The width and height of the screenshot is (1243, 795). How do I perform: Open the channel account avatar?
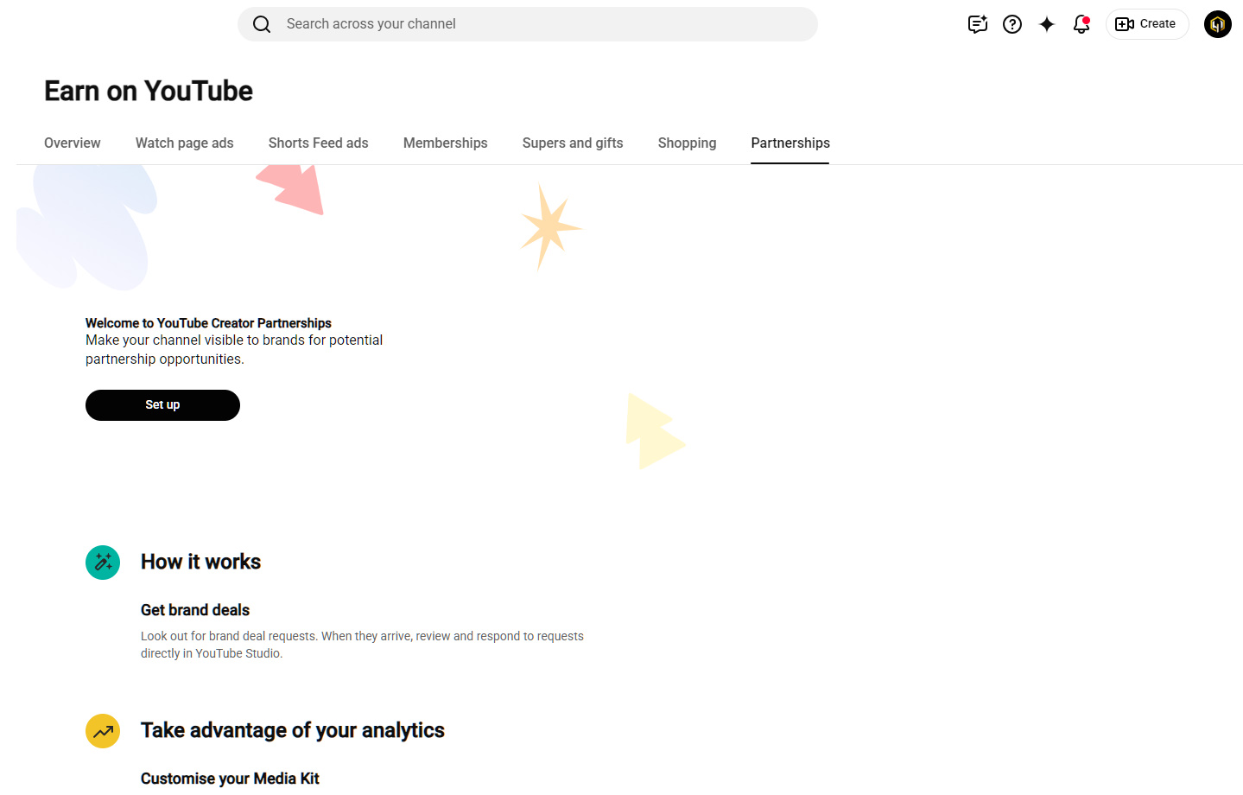pyautogui.click(x=1218, y=24)
